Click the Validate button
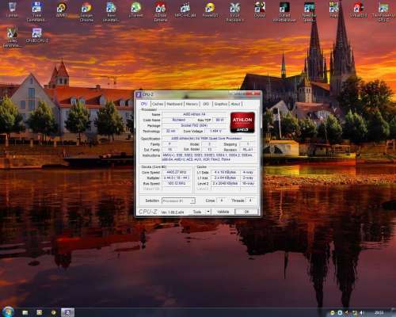 point(223,212)
